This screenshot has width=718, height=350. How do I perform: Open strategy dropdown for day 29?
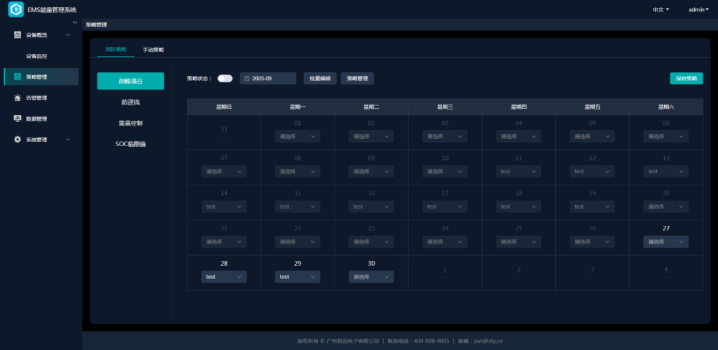tap(298, 277)
